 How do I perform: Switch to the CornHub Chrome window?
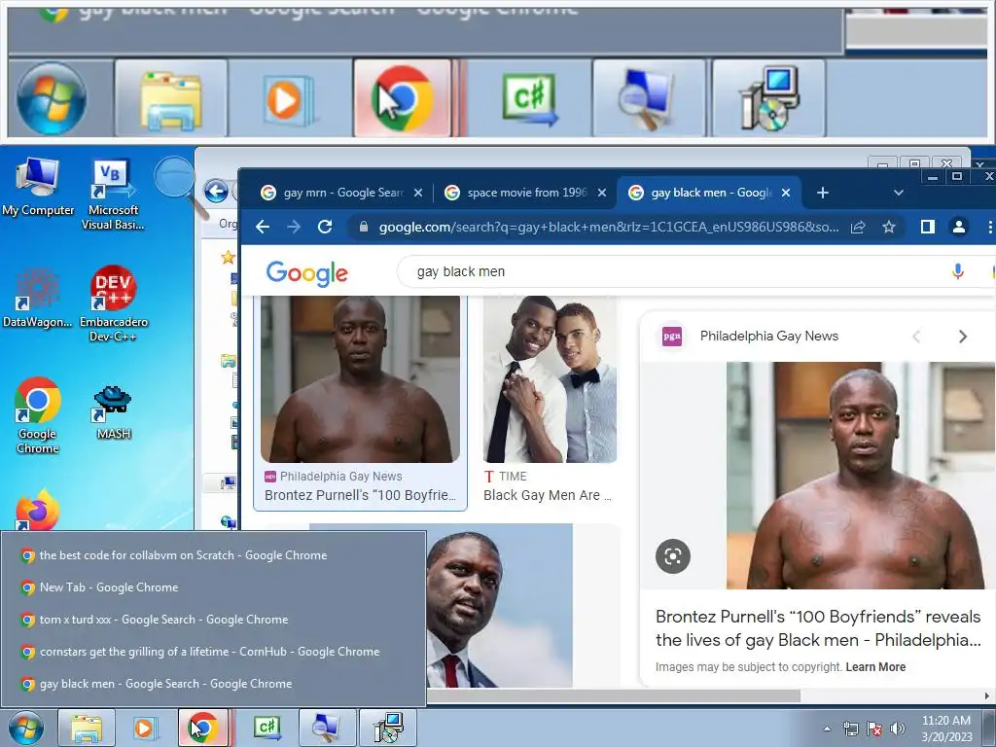tap(213, 652)
